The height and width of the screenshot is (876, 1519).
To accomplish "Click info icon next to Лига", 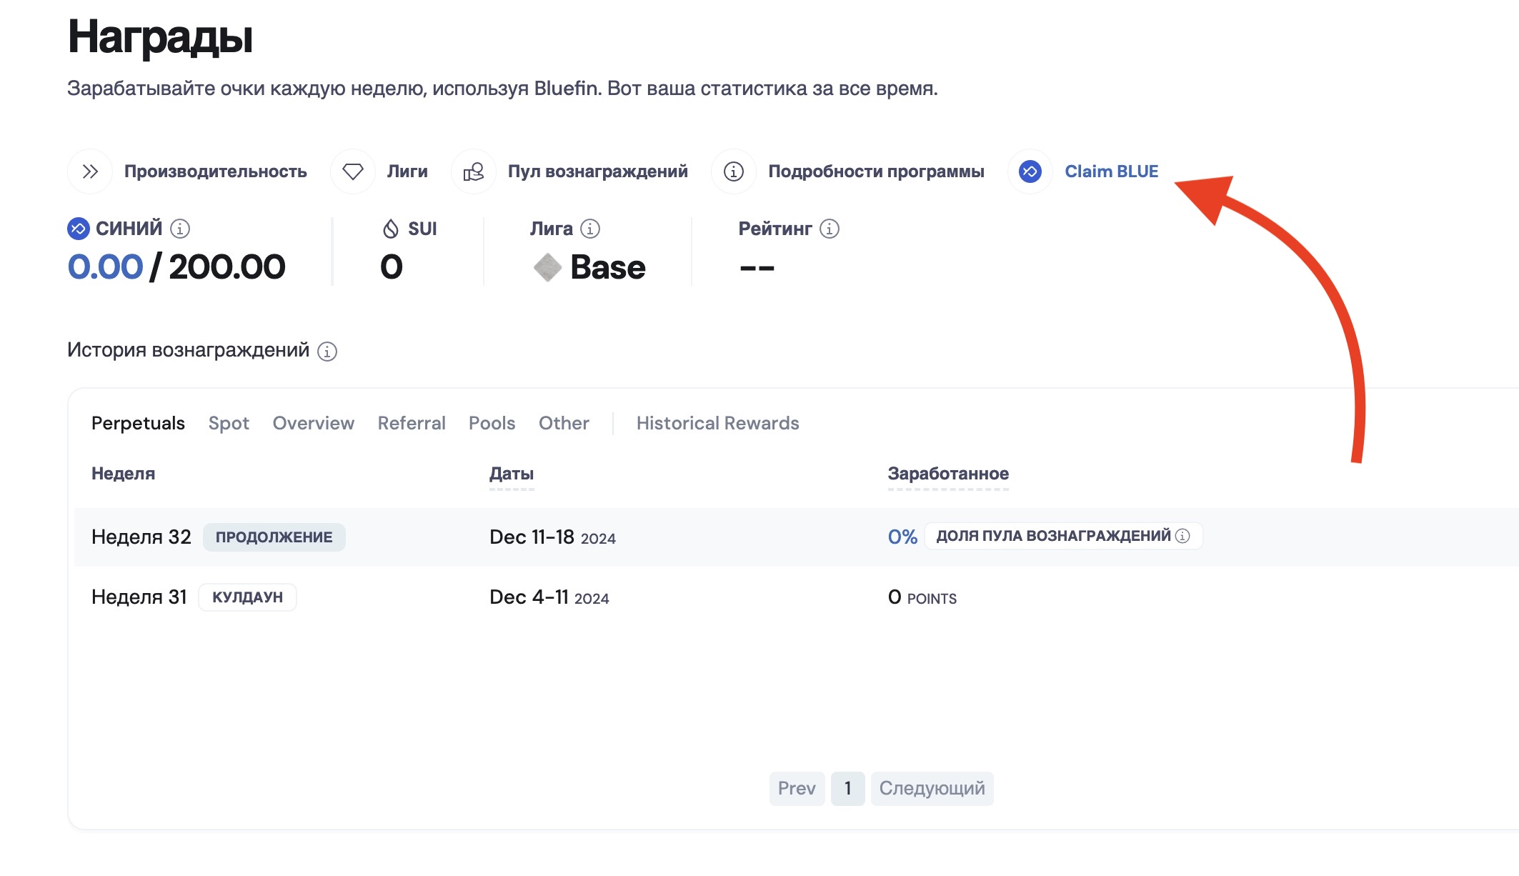I will coord(590,229).
